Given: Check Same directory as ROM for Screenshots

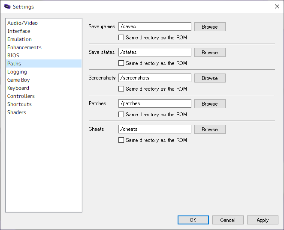Looking at the screenshot, I should click(x=121, y=89).
